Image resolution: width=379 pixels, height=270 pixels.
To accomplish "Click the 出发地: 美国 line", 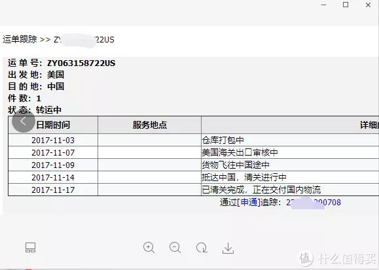I will tap(36, 75).
